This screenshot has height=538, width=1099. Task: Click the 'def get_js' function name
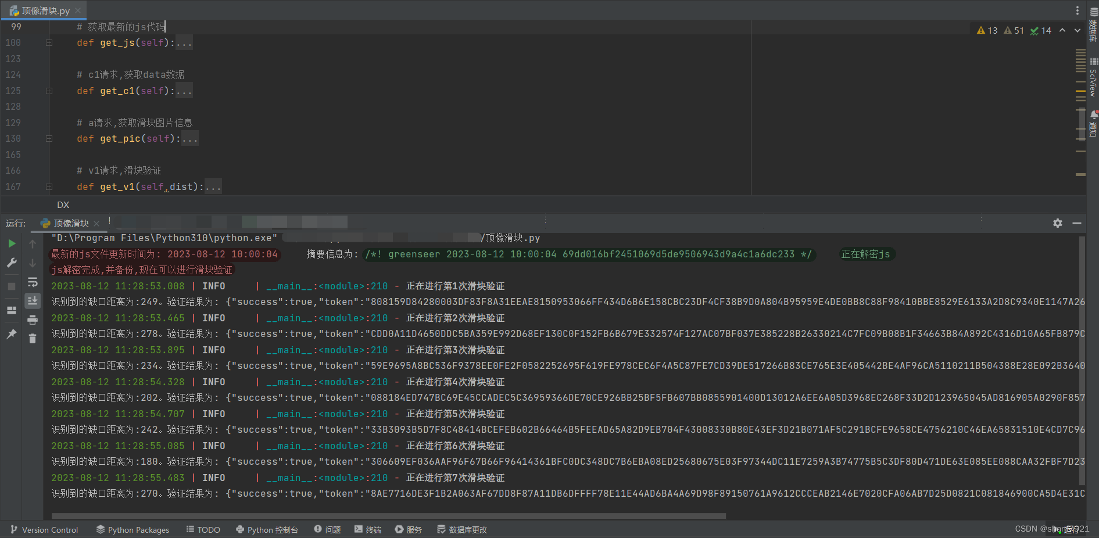pyautogui.click(x=117, y=42)
